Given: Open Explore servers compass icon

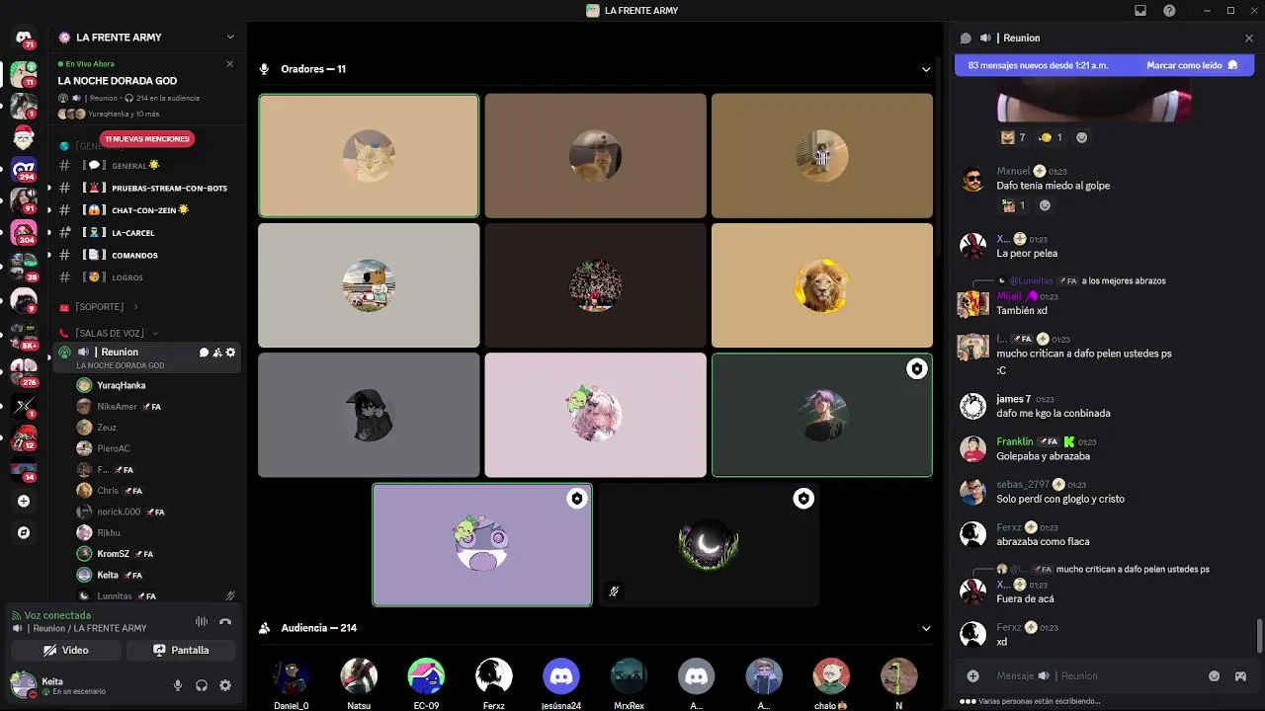Looking at the screenshot, I should coord(24,532).
